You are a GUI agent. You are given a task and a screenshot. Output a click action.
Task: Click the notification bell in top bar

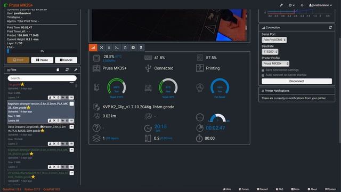click(302, 5)
